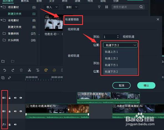Collapse the 项目素材 tree node
Screen dimensions: 164x130
tap(1, 7)
